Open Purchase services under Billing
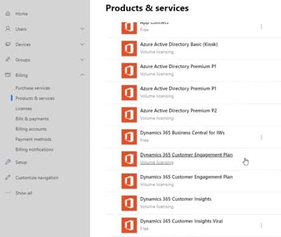Screen dimensions: 281x237 click(x=33, y=88)
